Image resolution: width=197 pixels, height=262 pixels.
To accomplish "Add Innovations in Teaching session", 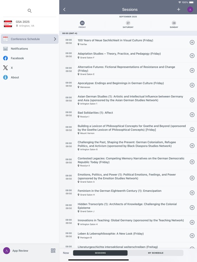I will (192, 222).
